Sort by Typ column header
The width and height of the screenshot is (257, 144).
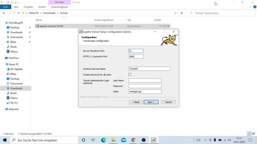pos(129,20)
